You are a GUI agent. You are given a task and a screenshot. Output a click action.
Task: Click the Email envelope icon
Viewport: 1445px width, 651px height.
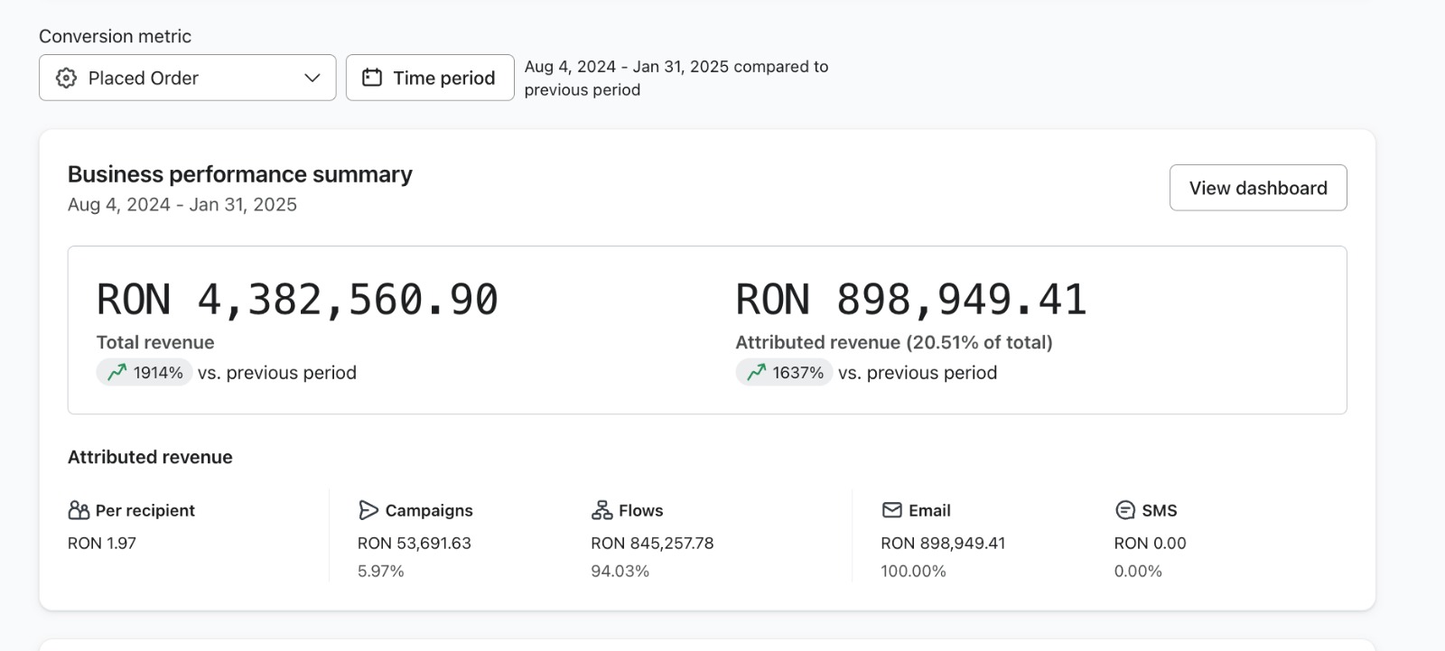[x=891, y=510]
